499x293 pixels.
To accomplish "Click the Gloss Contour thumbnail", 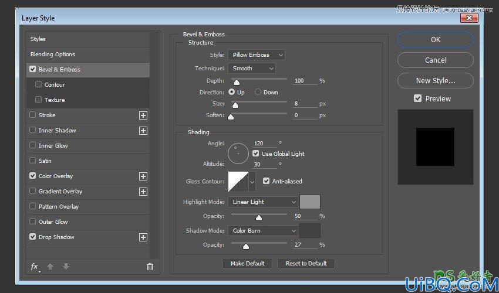I will tap(238, 182).
